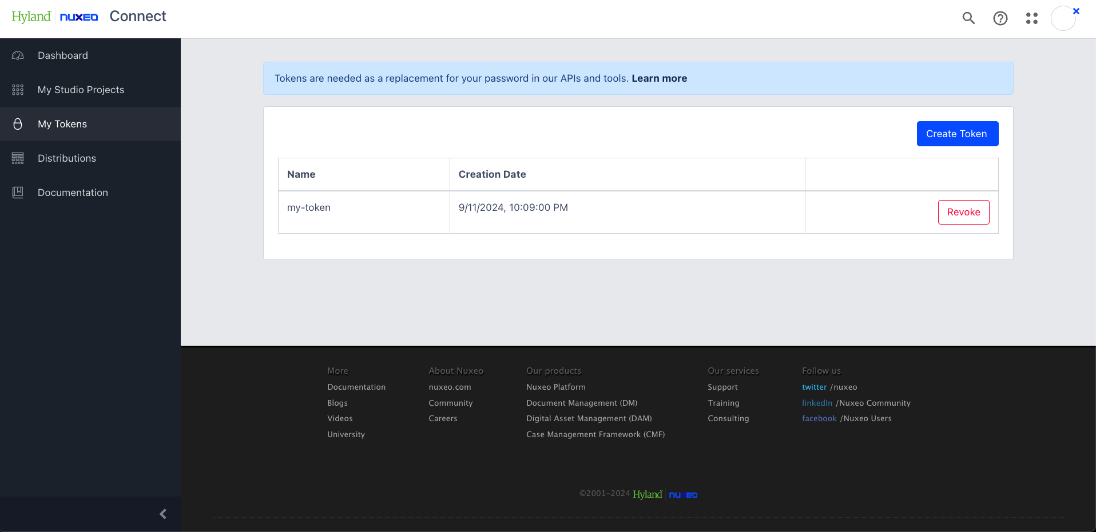Open the Consulting footer link
Screen dimensions: 1096x532
[728, 418]
